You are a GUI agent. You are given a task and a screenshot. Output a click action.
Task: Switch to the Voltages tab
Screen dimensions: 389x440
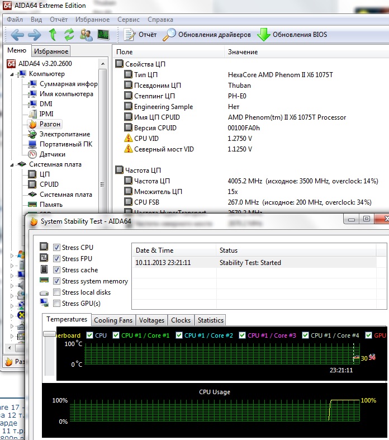(151, 320)
